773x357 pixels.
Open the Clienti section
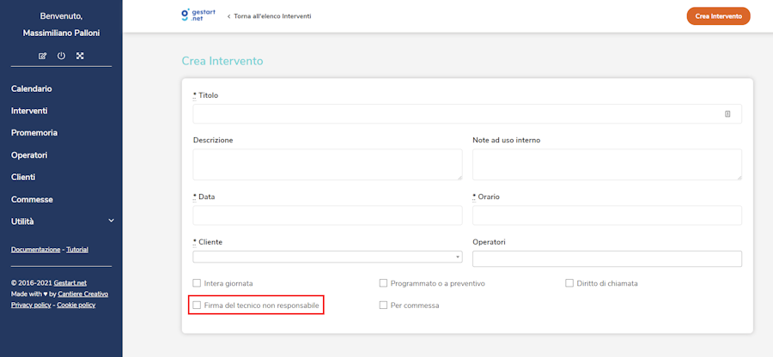[23, 178]
